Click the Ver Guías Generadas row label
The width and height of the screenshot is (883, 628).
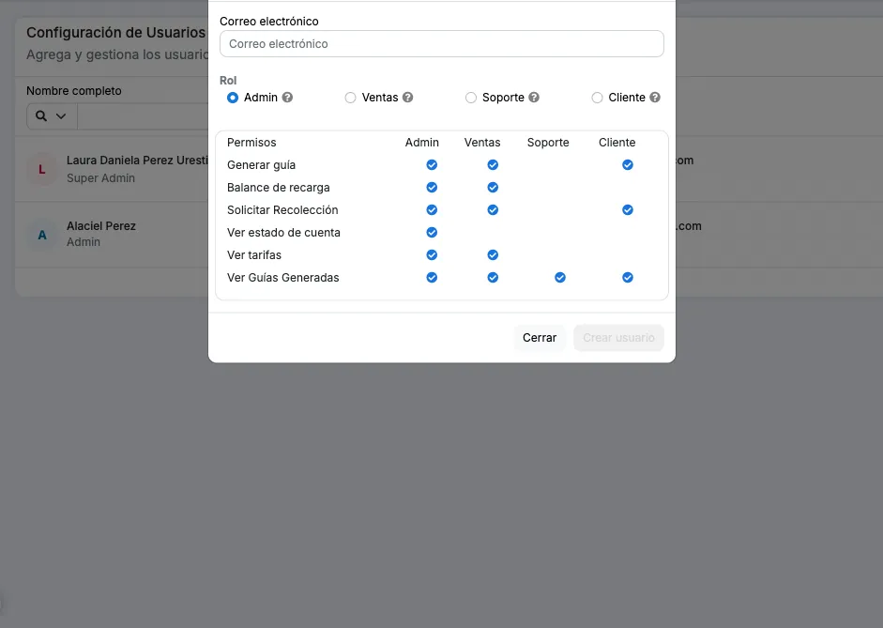click(x=283, y=278)
